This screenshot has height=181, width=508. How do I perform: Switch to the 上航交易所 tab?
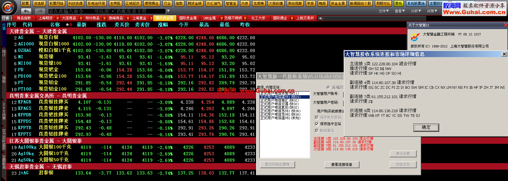(x=305, y=18)
